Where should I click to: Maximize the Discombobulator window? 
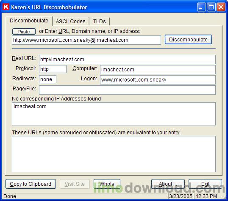click(211, 7)
